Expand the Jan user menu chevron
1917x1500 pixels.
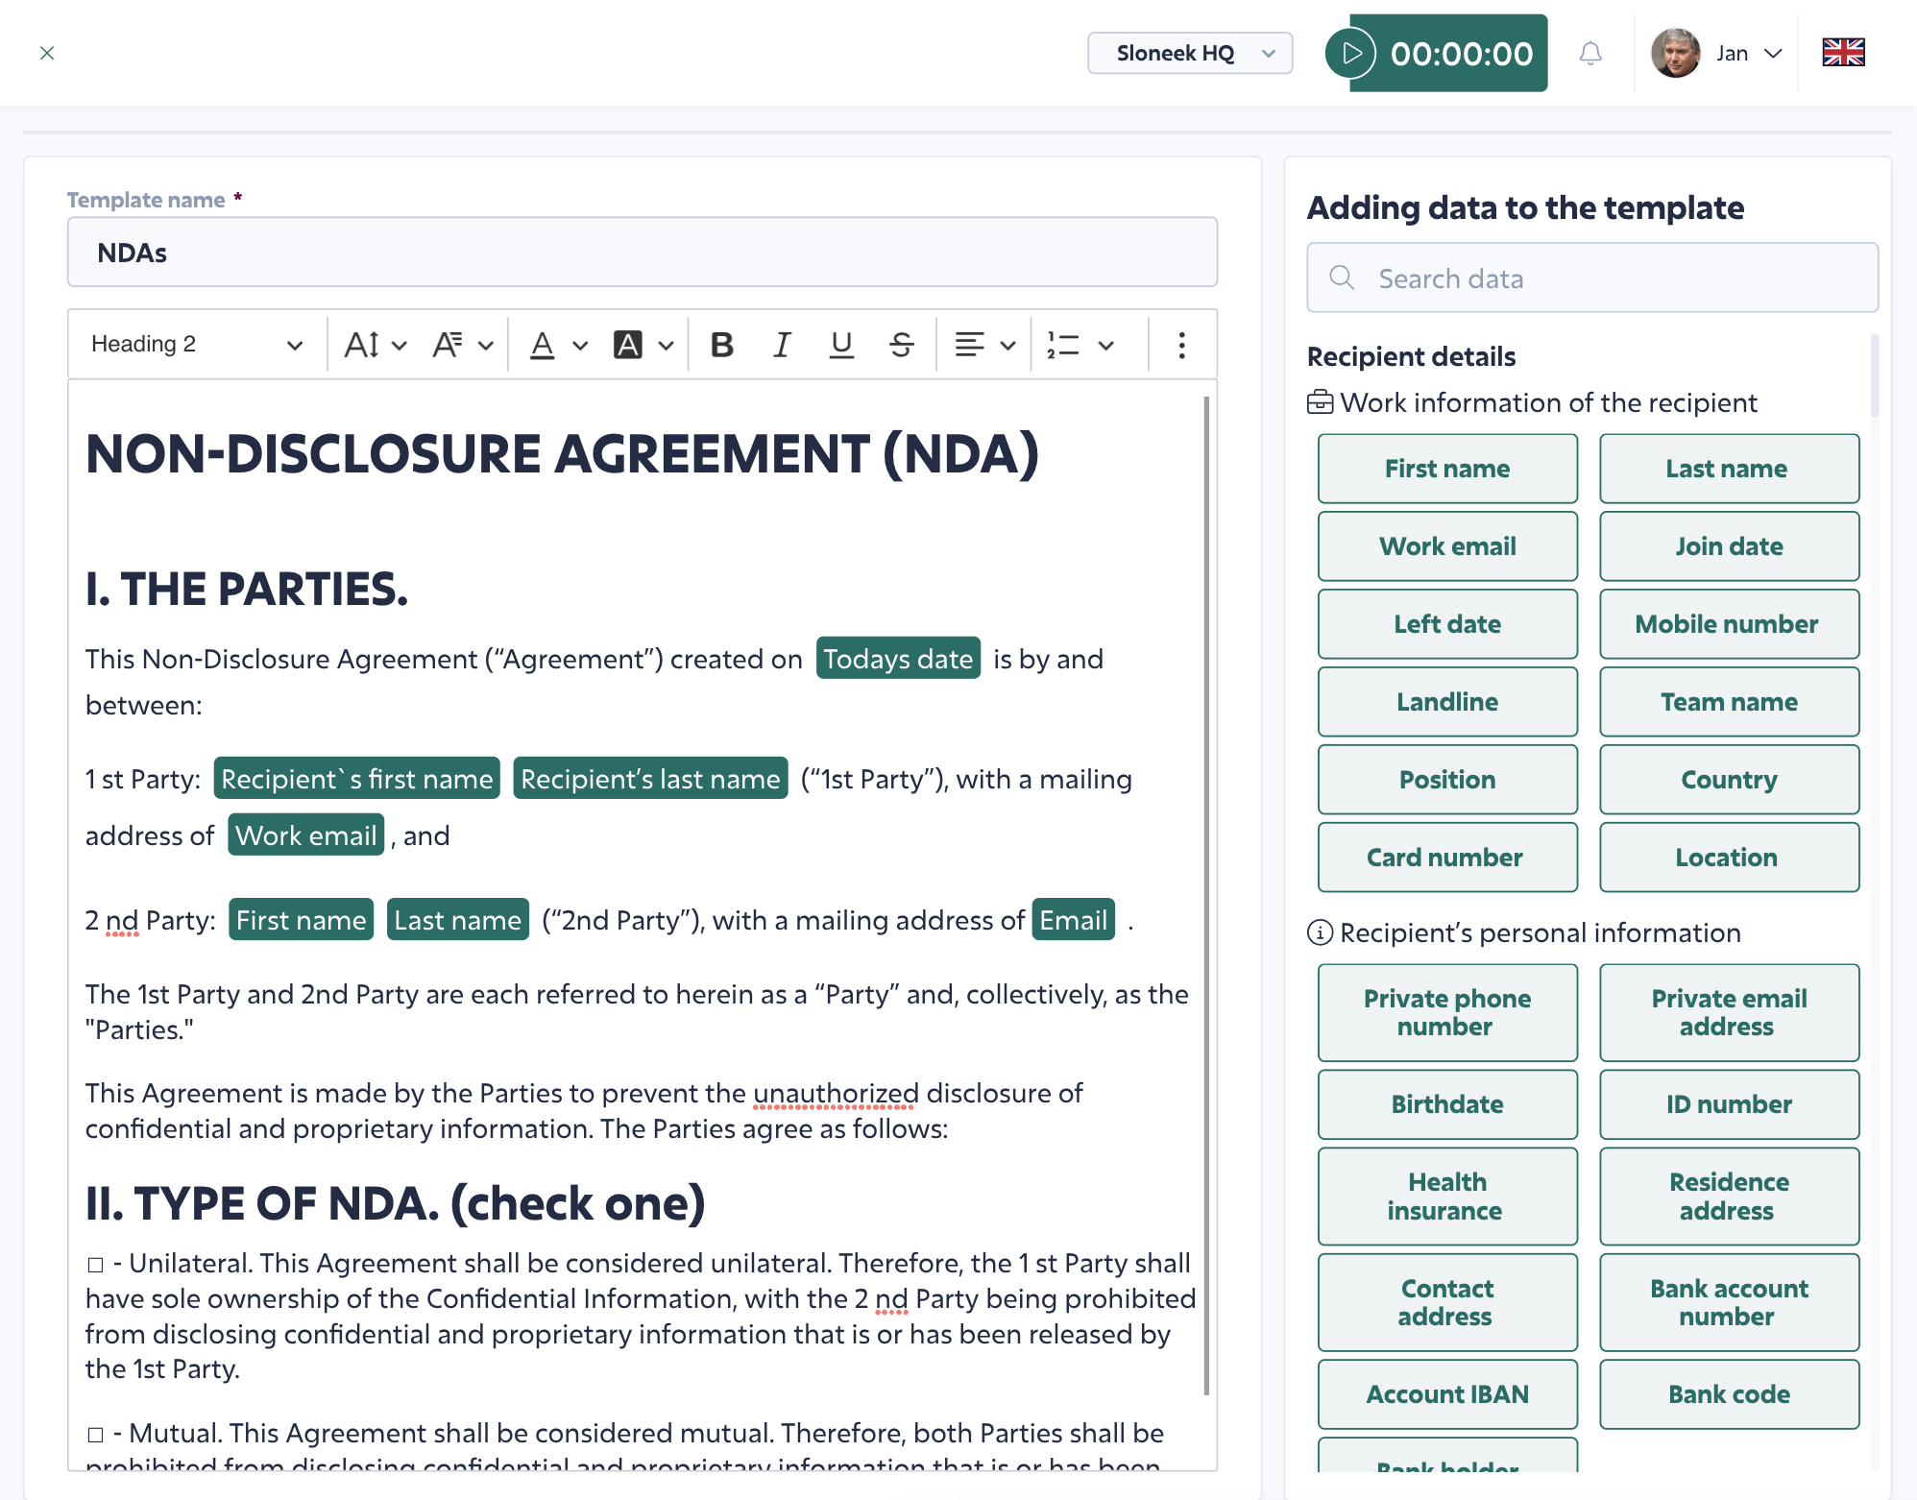[x=1773, y=53]
